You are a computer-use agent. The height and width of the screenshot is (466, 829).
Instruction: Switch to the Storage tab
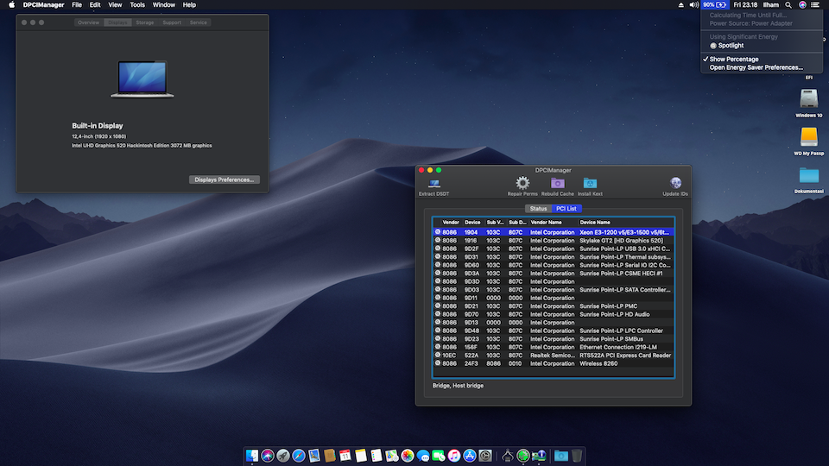coord(144,22)
